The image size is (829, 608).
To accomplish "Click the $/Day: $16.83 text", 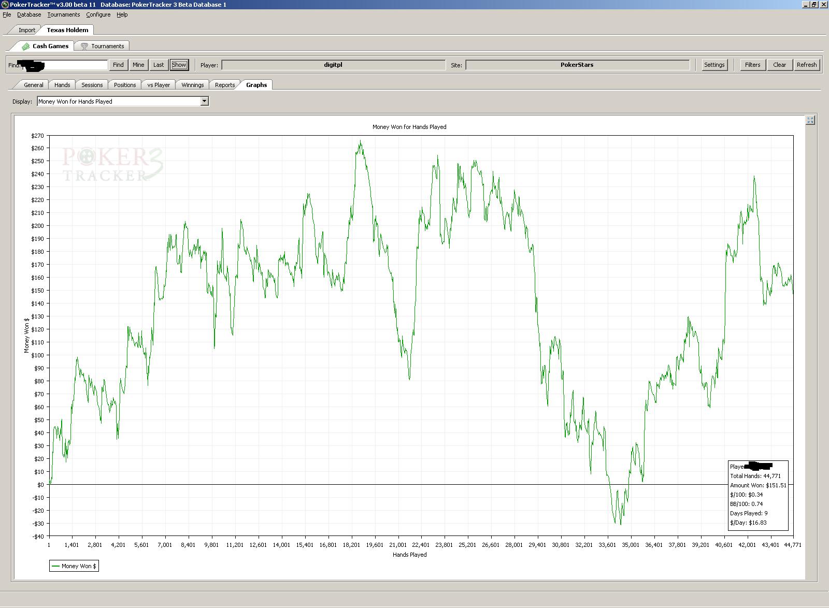I will coord(748,523).
